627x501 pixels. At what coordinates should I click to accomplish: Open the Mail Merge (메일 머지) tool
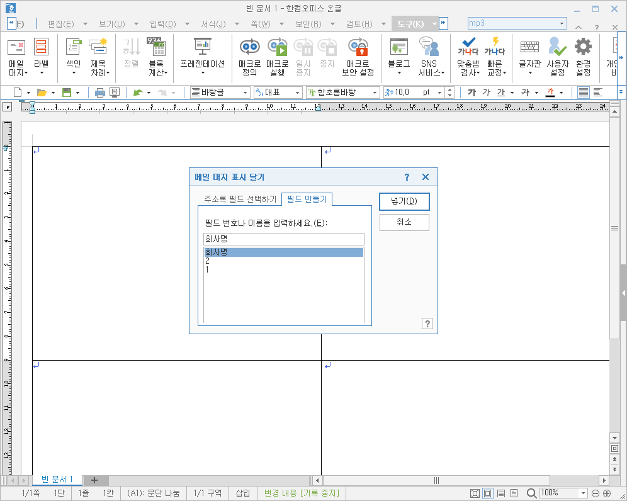[16, 57]
